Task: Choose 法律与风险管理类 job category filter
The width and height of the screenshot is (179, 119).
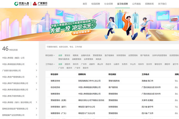Action: click(x=160, y=55)
